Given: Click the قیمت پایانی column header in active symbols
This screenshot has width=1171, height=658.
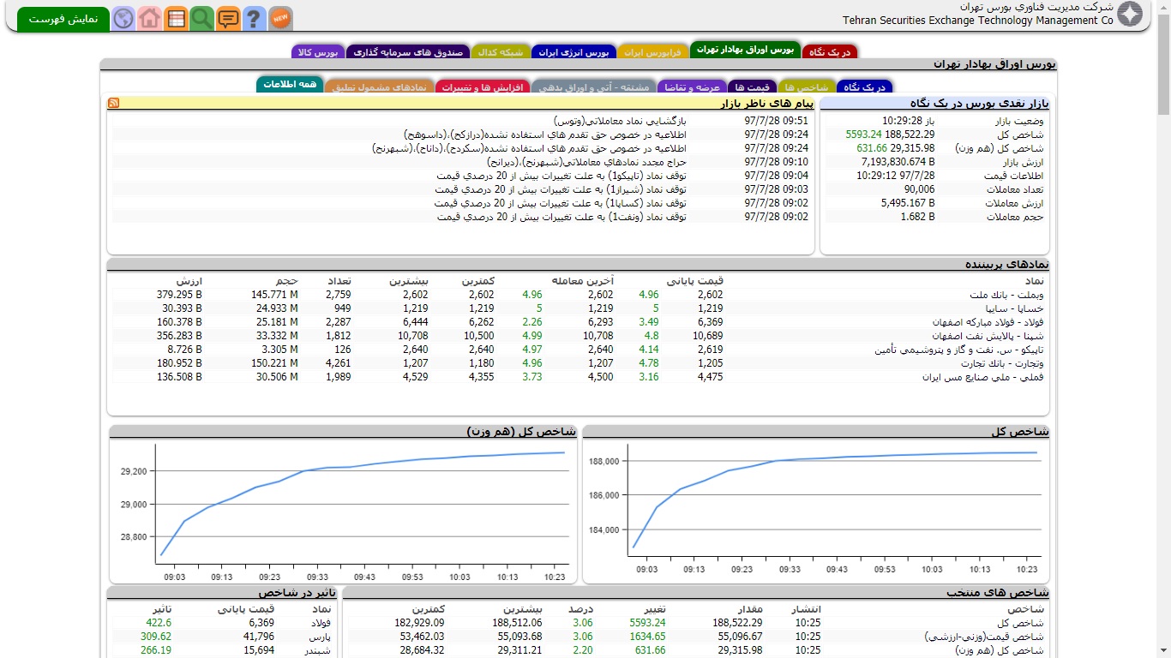Looking at the screenshot, I should point(695,281).
